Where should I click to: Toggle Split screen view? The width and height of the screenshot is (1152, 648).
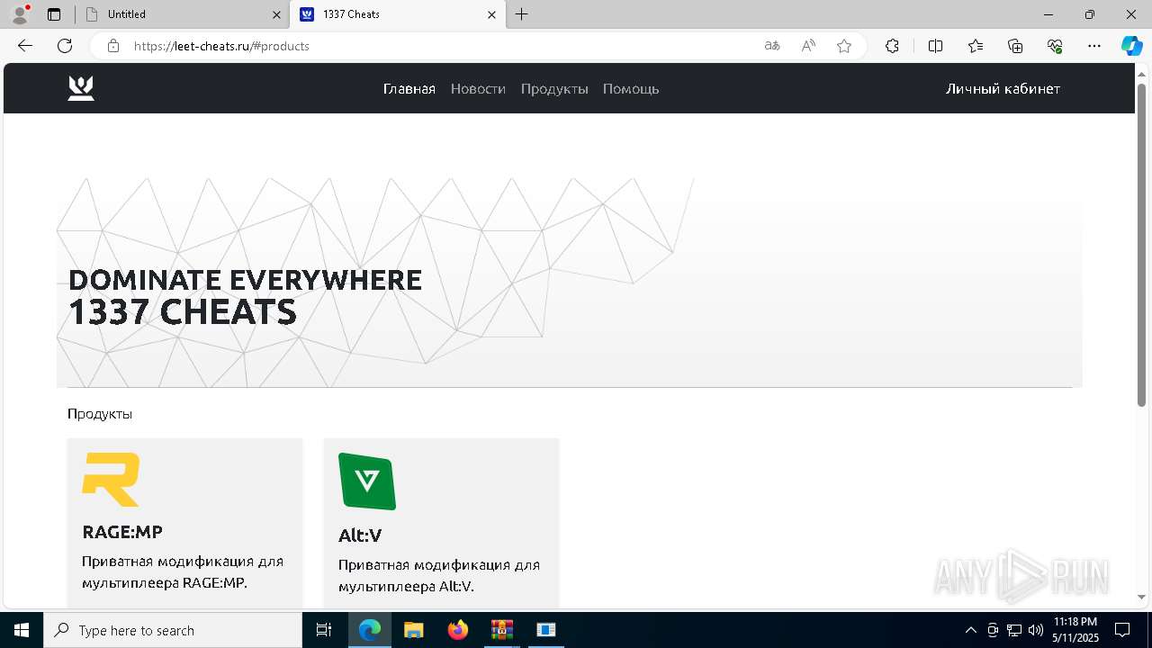(935, 46)
